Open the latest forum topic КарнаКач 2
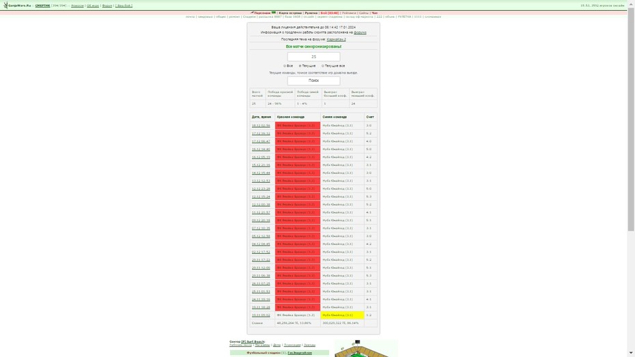The image size is (635, 357). point(336,40)
